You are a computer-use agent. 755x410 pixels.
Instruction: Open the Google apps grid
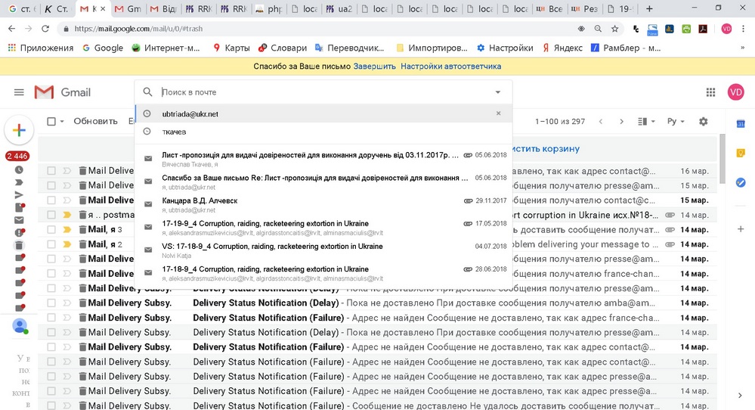coord(710,92)
